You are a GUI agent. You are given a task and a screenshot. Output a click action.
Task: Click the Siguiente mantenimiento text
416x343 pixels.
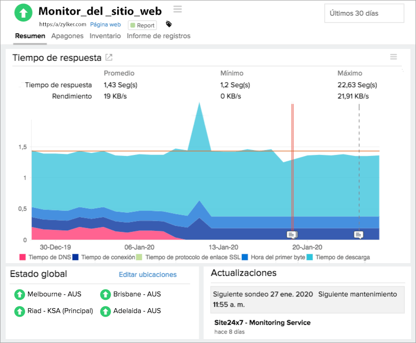tap(358, 294)
